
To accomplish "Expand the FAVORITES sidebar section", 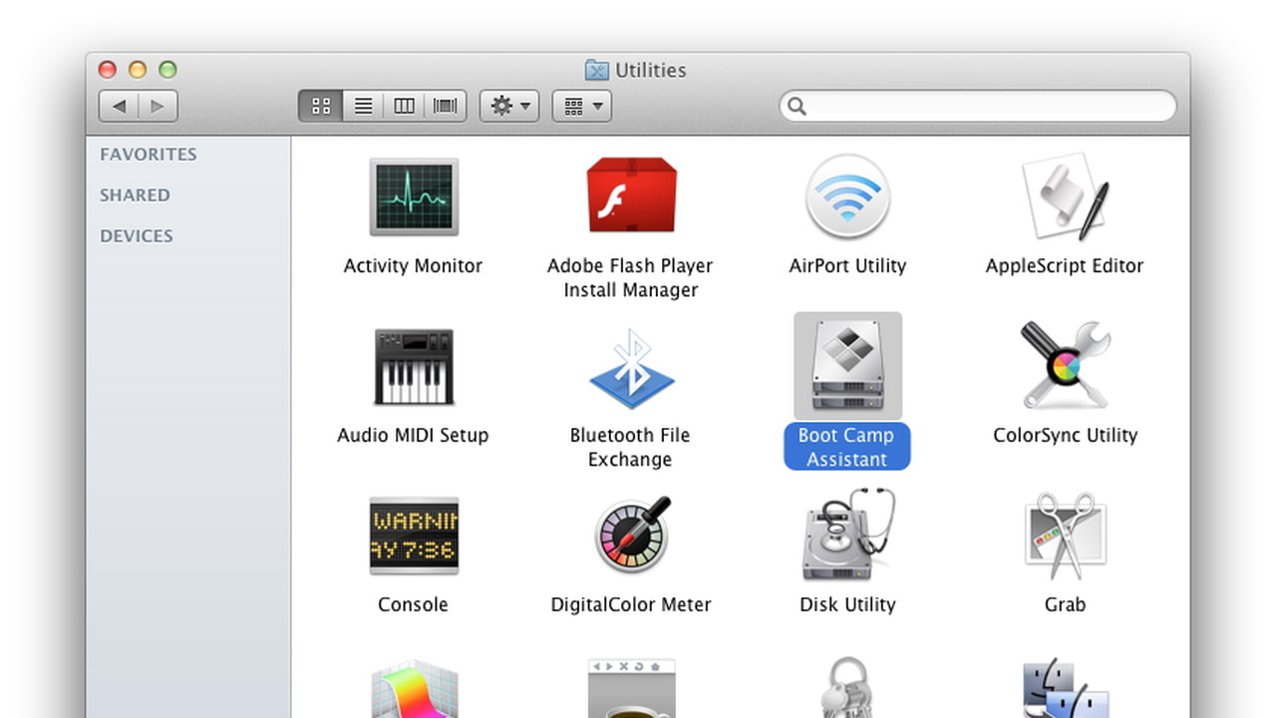I will point(148,155).
